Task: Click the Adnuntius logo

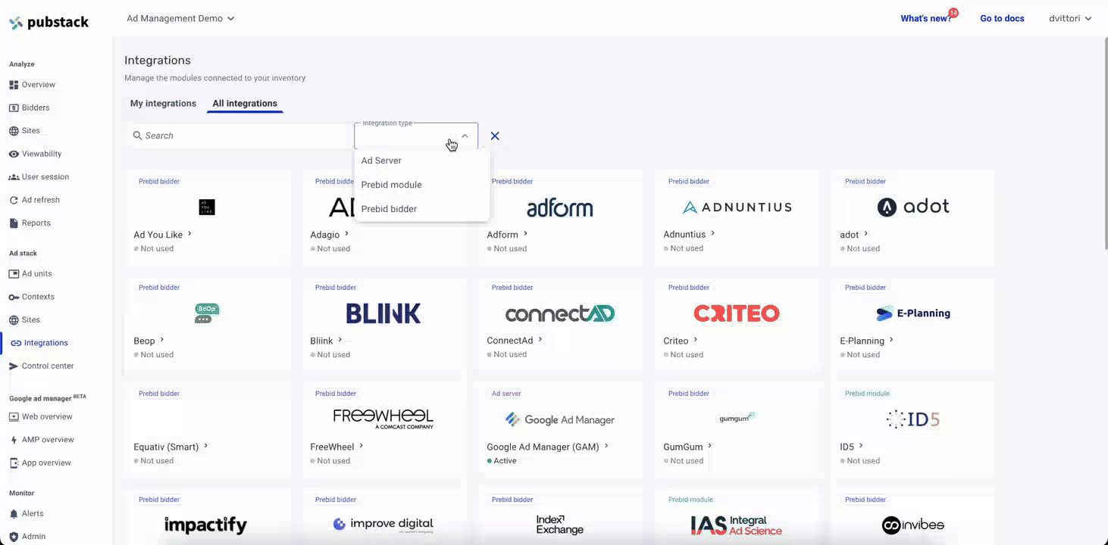Action: pyautogui.click(x=737, y=207)
